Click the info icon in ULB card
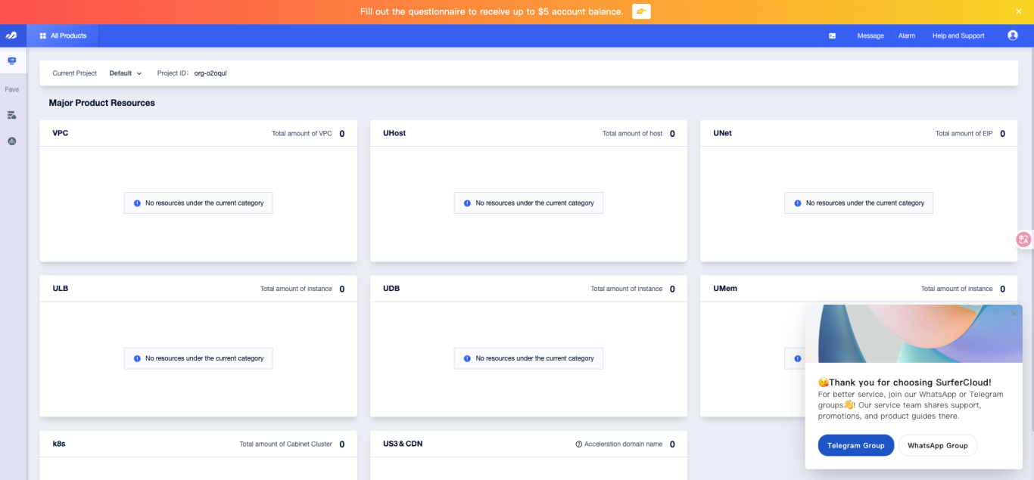 137,358
